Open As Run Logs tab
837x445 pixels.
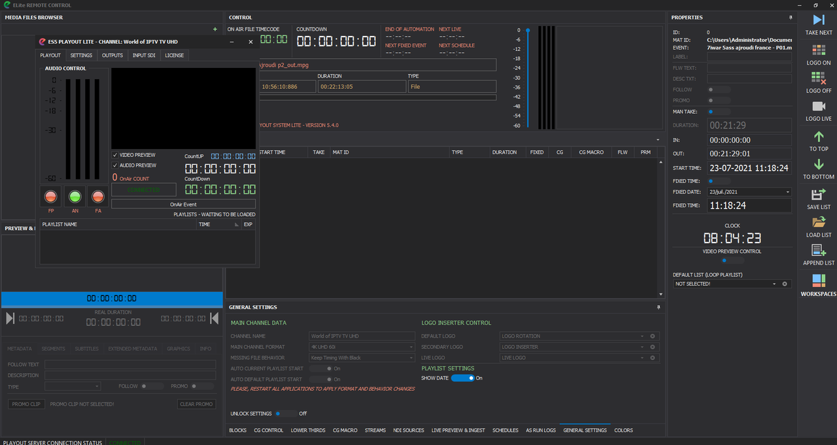[541, 431]
